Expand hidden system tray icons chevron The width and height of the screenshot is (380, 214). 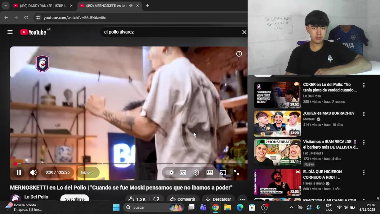pyautogui.click(x=291, y=207)
